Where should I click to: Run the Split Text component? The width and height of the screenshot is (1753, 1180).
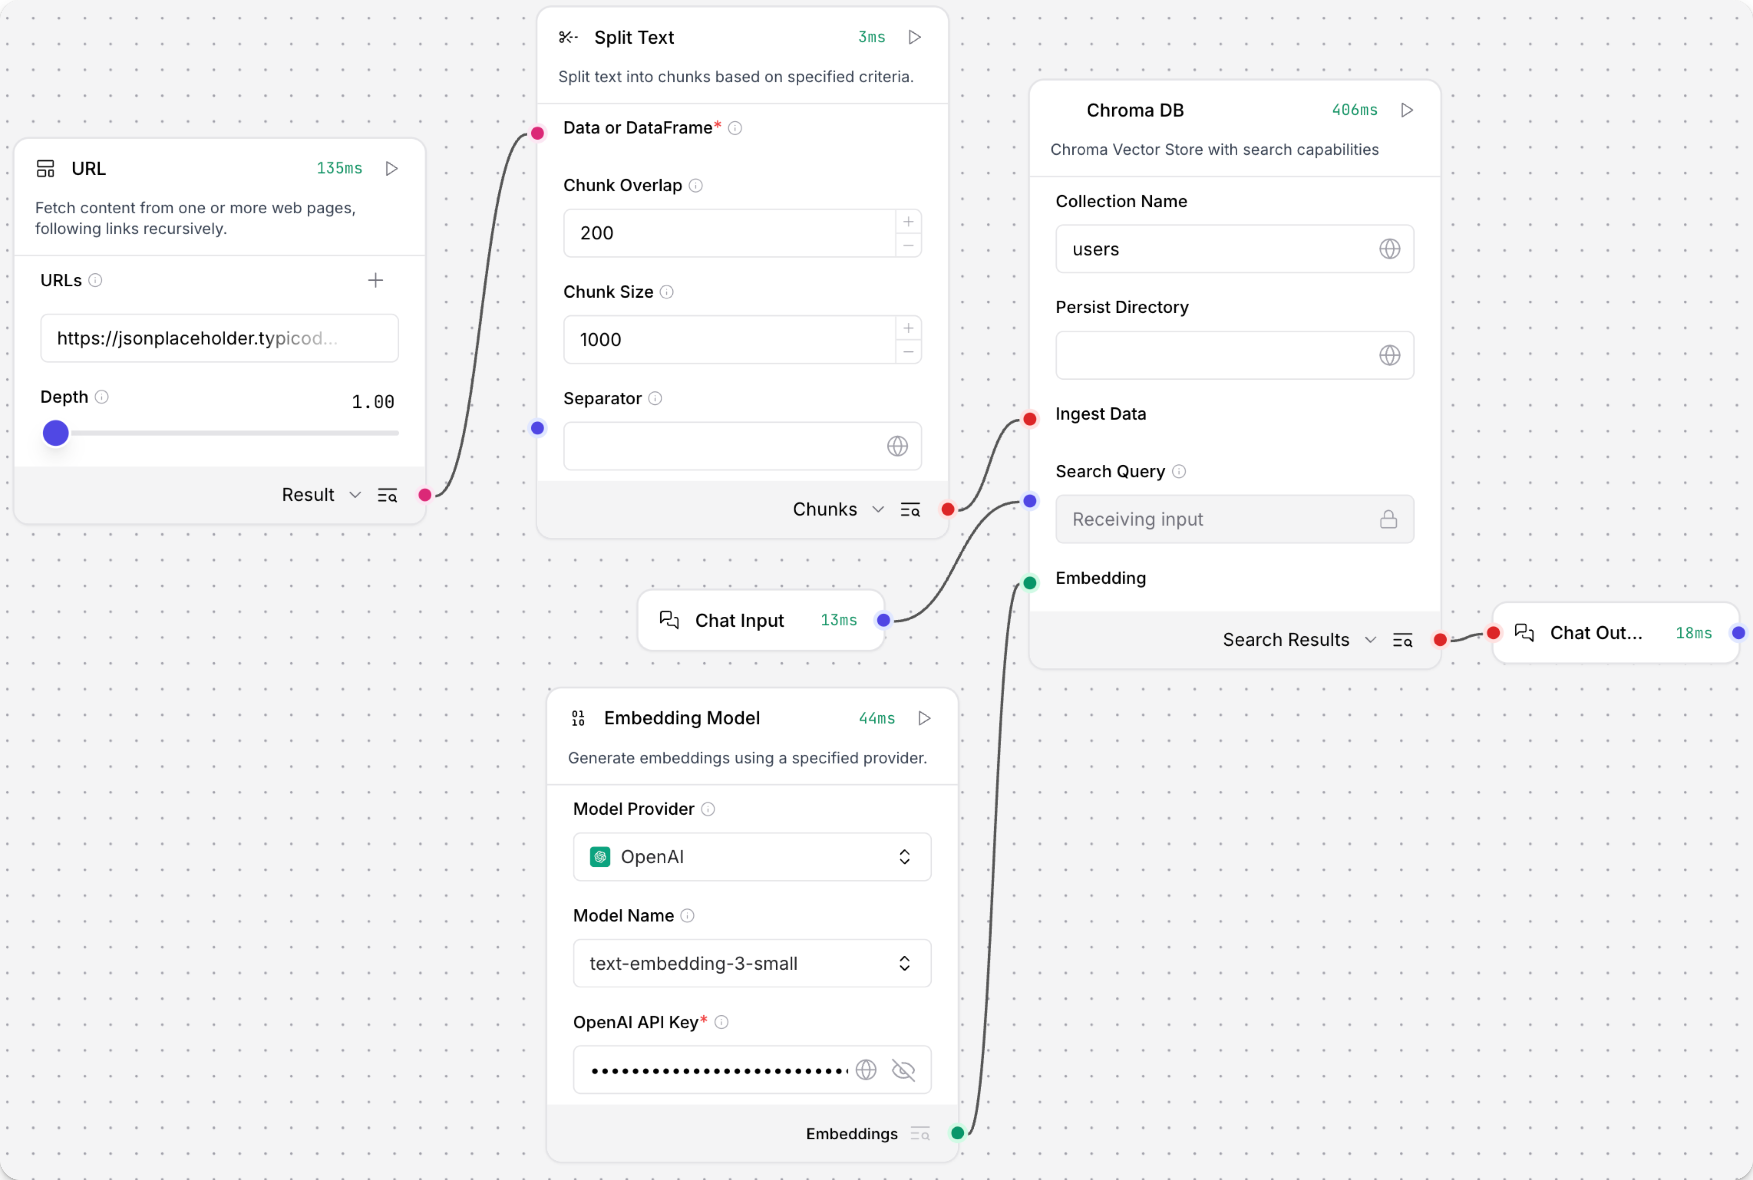(x=914, y=37)
